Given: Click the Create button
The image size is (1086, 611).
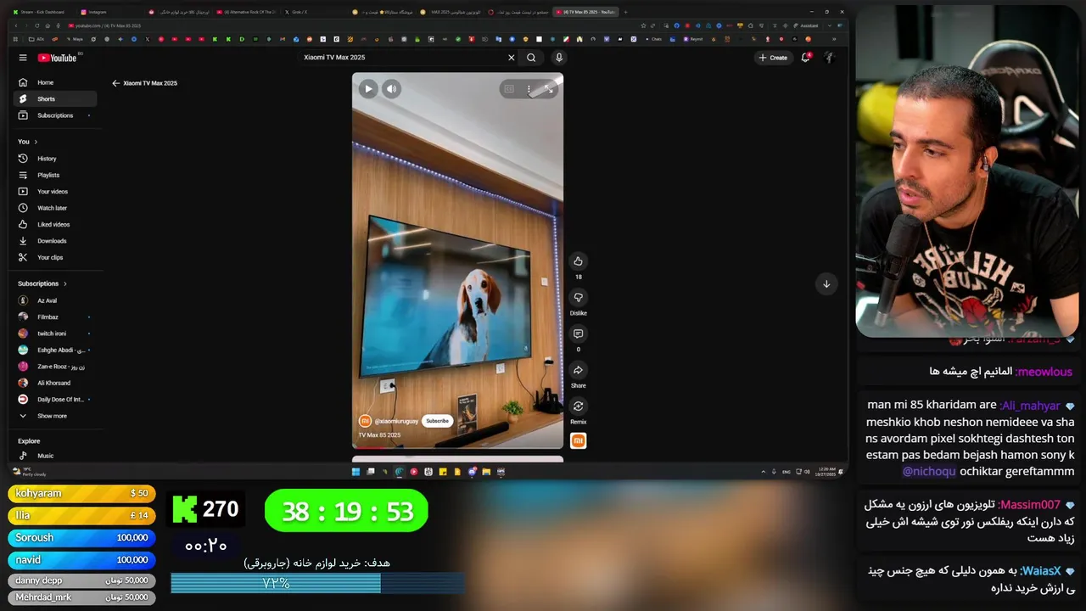Looking at the screenshot, I should 774,58.
